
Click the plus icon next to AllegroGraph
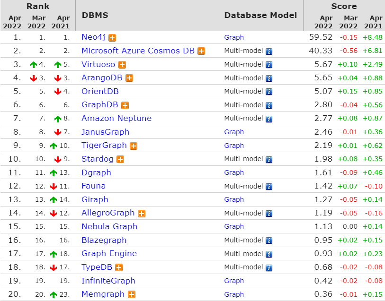tap(142, 214)
